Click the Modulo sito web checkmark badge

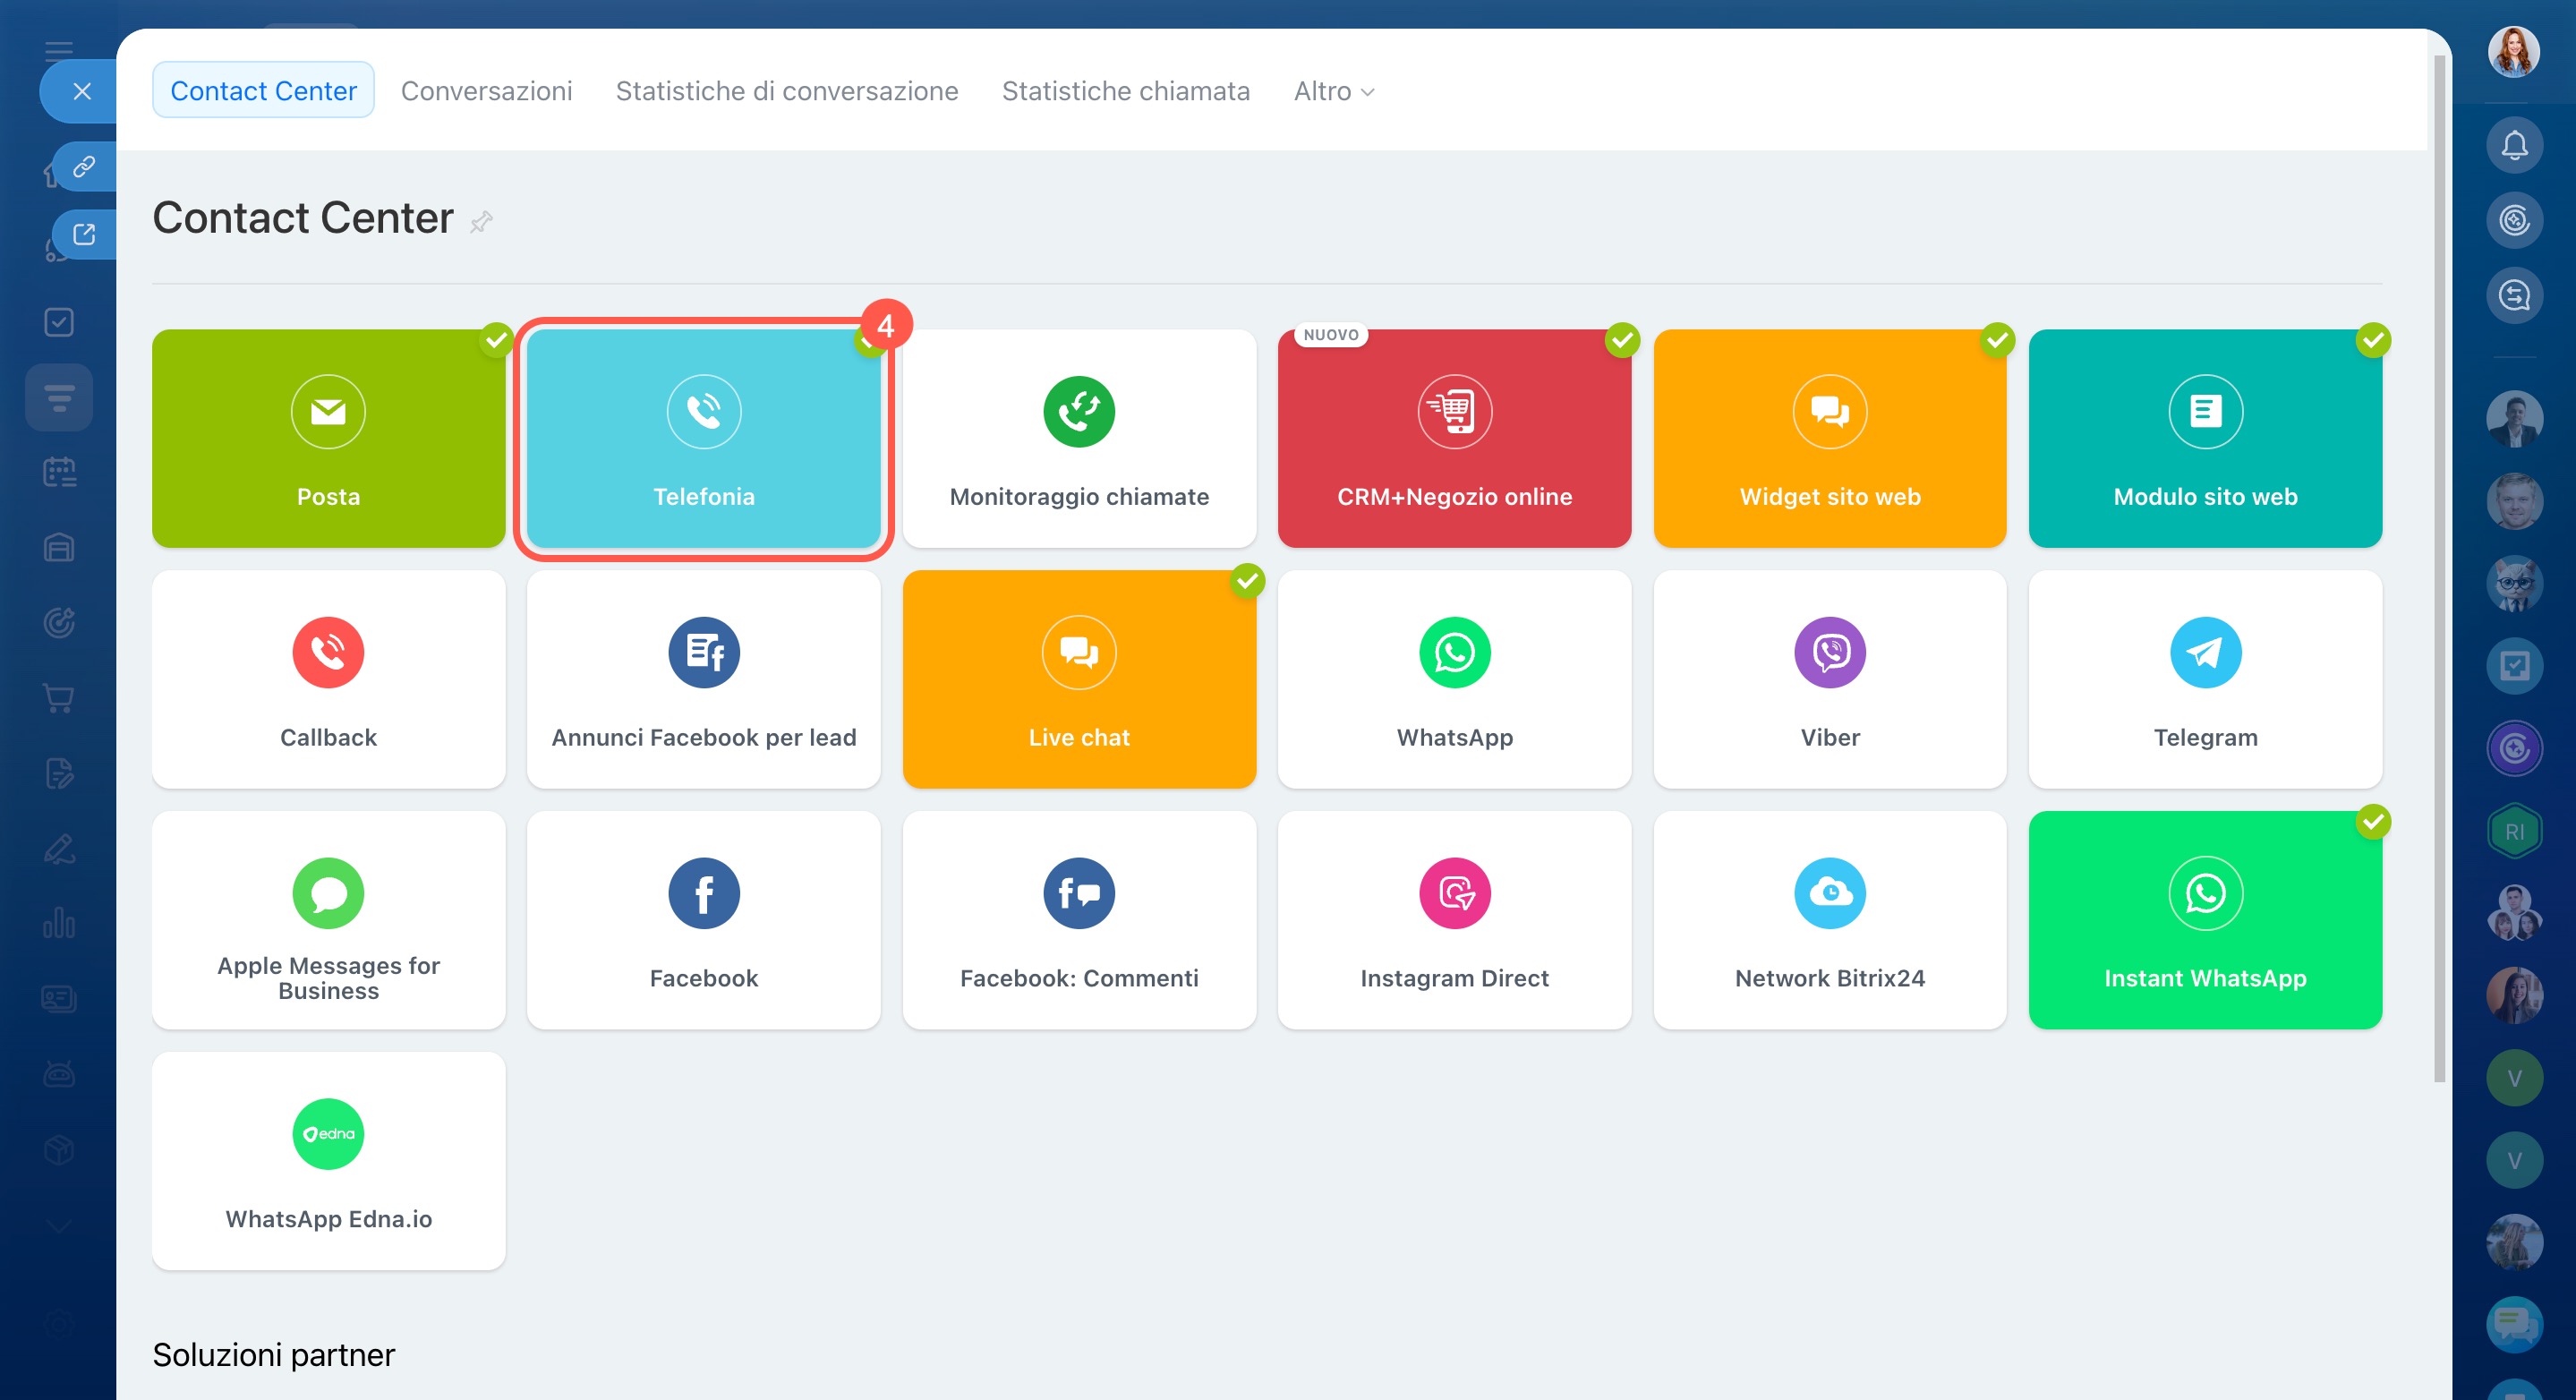tap(2372, 341)
